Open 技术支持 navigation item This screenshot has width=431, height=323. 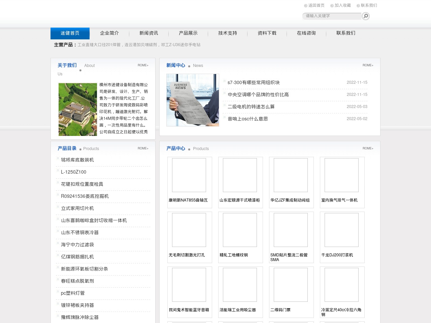tap(228, 33)
